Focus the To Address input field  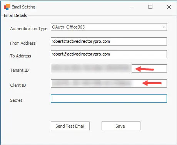(x=109, y=54)
